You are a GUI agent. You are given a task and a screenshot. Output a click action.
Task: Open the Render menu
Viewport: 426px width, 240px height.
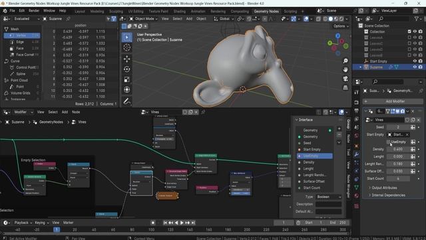click(34, 11)
